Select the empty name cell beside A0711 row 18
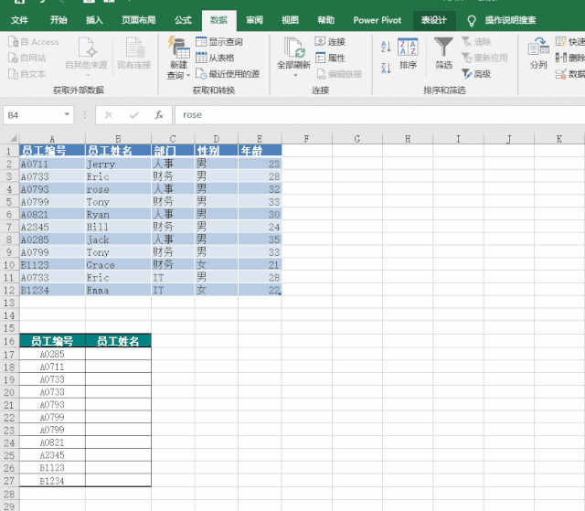The height and width of the screenshot is (511, 585). pyautogui.click(x=118, y=367)
